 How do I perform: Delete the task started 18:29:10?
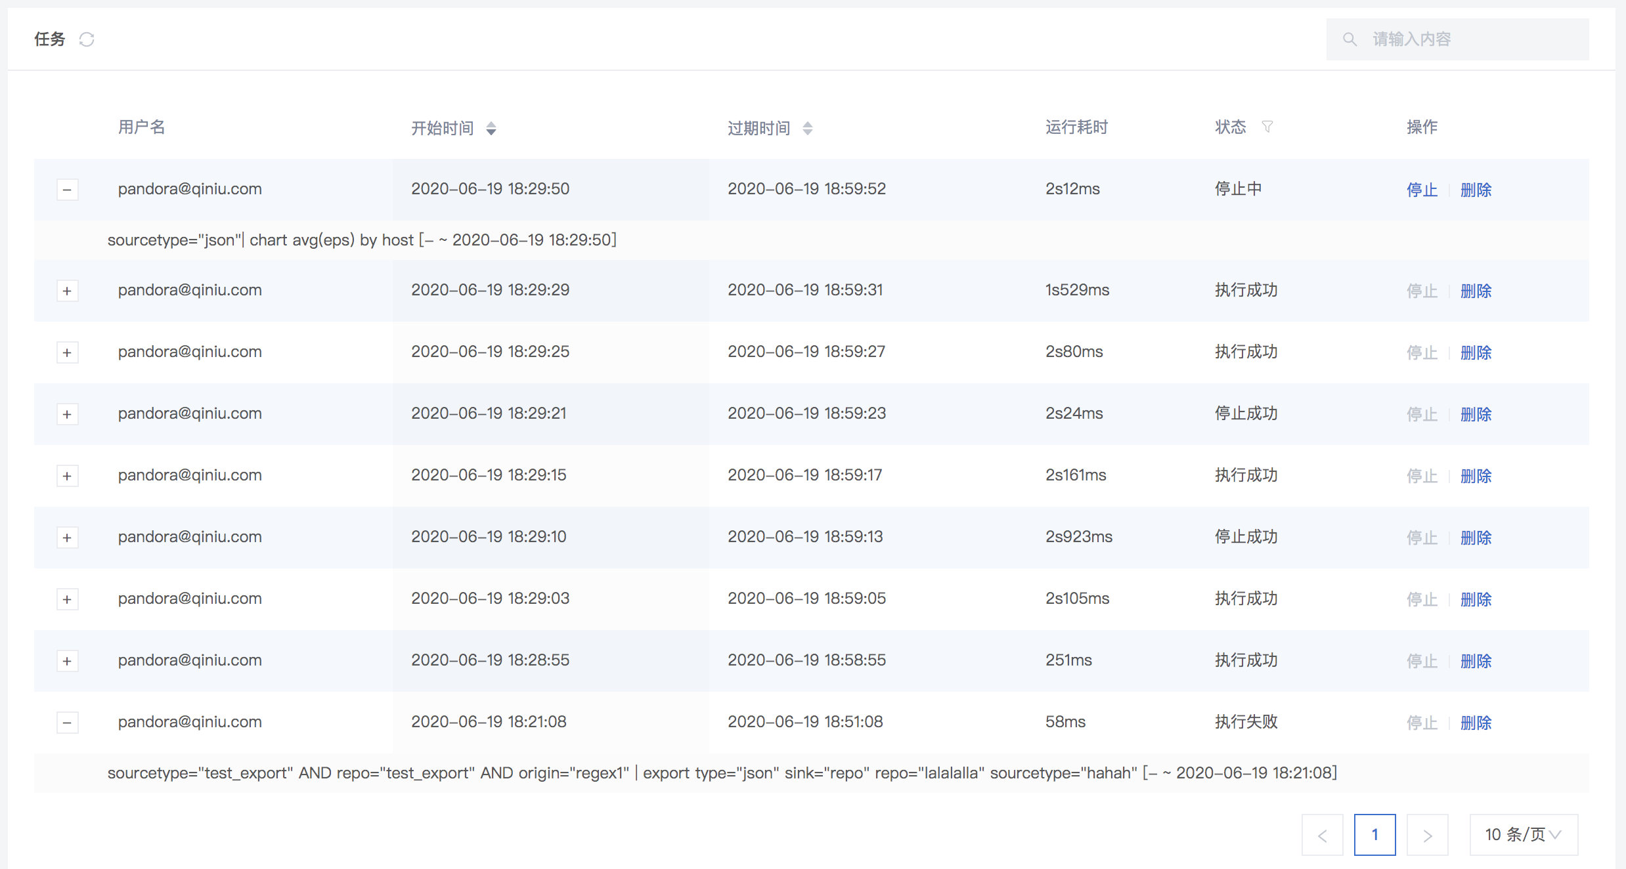click(1476, 538)
